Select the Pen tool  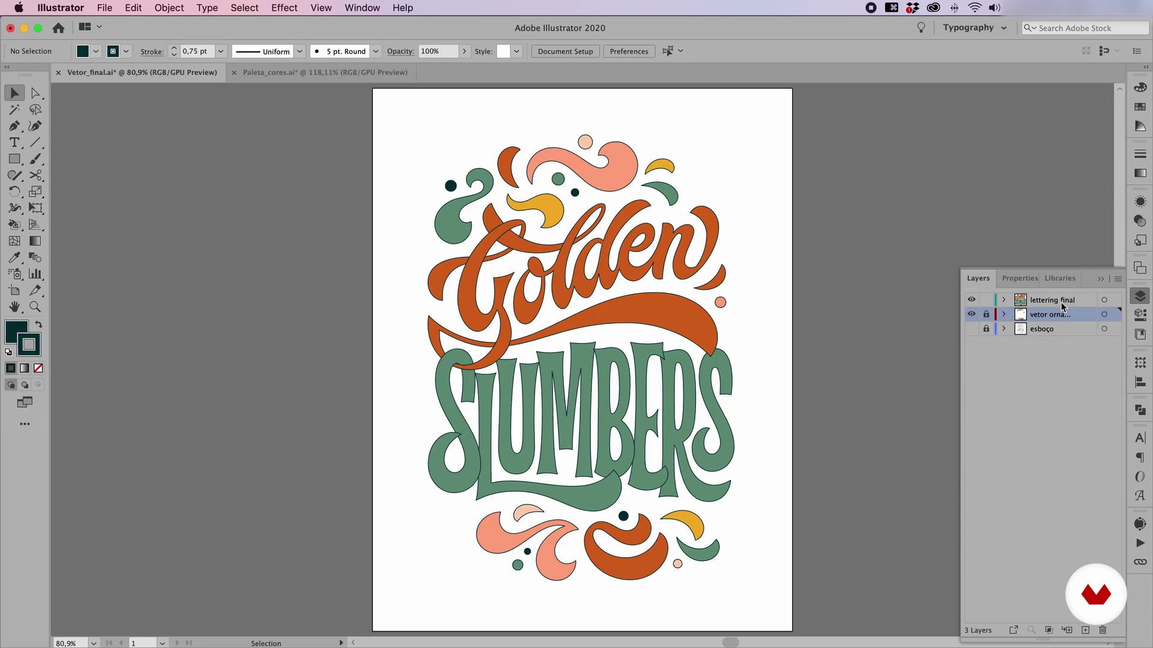tap(14, 126)
